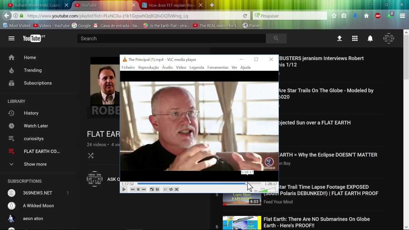Click the site info icon in address bar
Viewport: 409px width, 230px height.
[15, 16]
